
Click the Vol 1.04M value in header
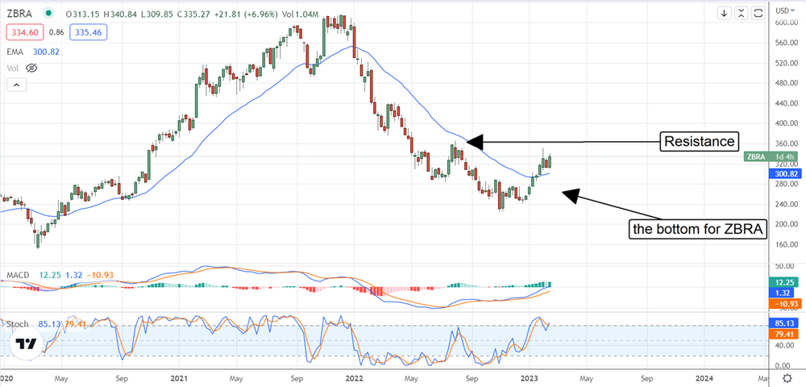point(299,13)
